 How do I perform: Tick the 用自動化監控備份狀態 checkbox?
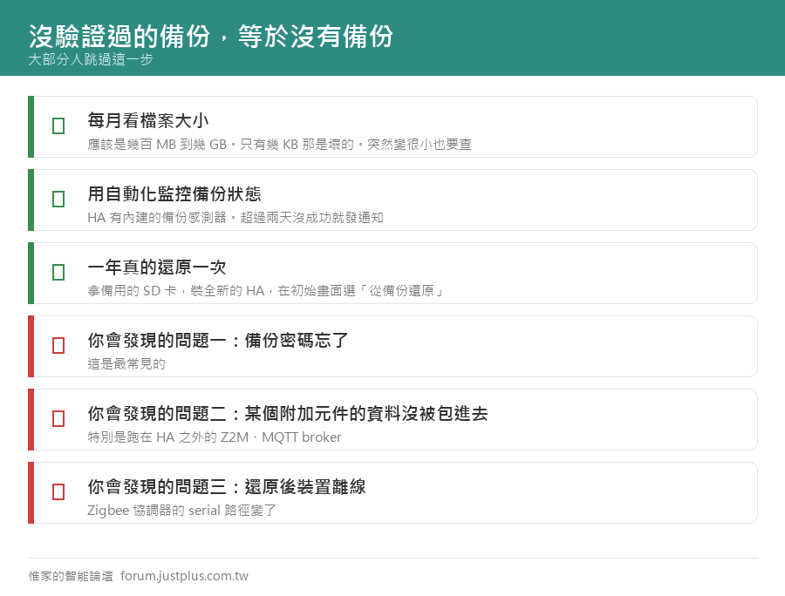pos(58,199)
